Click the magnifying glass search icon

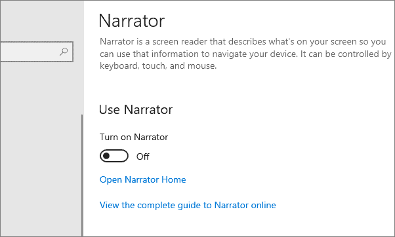(x=64, y=52)
